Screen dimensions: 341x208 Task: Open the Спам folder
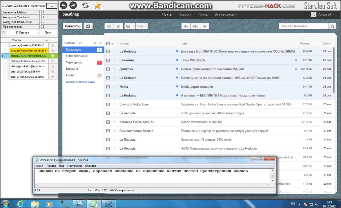click(70, 75)
